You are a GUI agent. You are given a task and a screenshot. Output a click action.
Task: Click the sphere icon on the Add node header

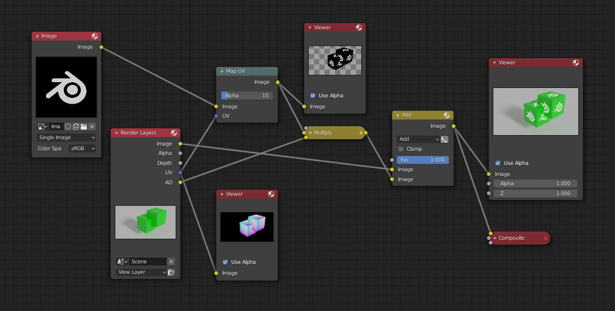[447, 115]
